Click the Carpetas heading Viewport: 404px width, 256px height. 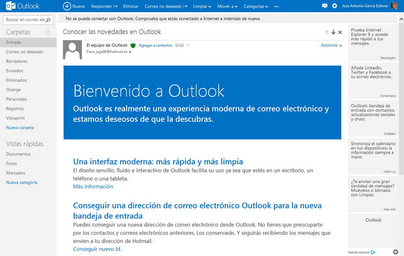pos(18,32)
